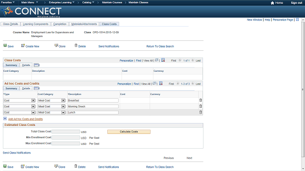Click the Home house icon
The height and width of the screenshot is (171, 305).
tap(272, 3)
